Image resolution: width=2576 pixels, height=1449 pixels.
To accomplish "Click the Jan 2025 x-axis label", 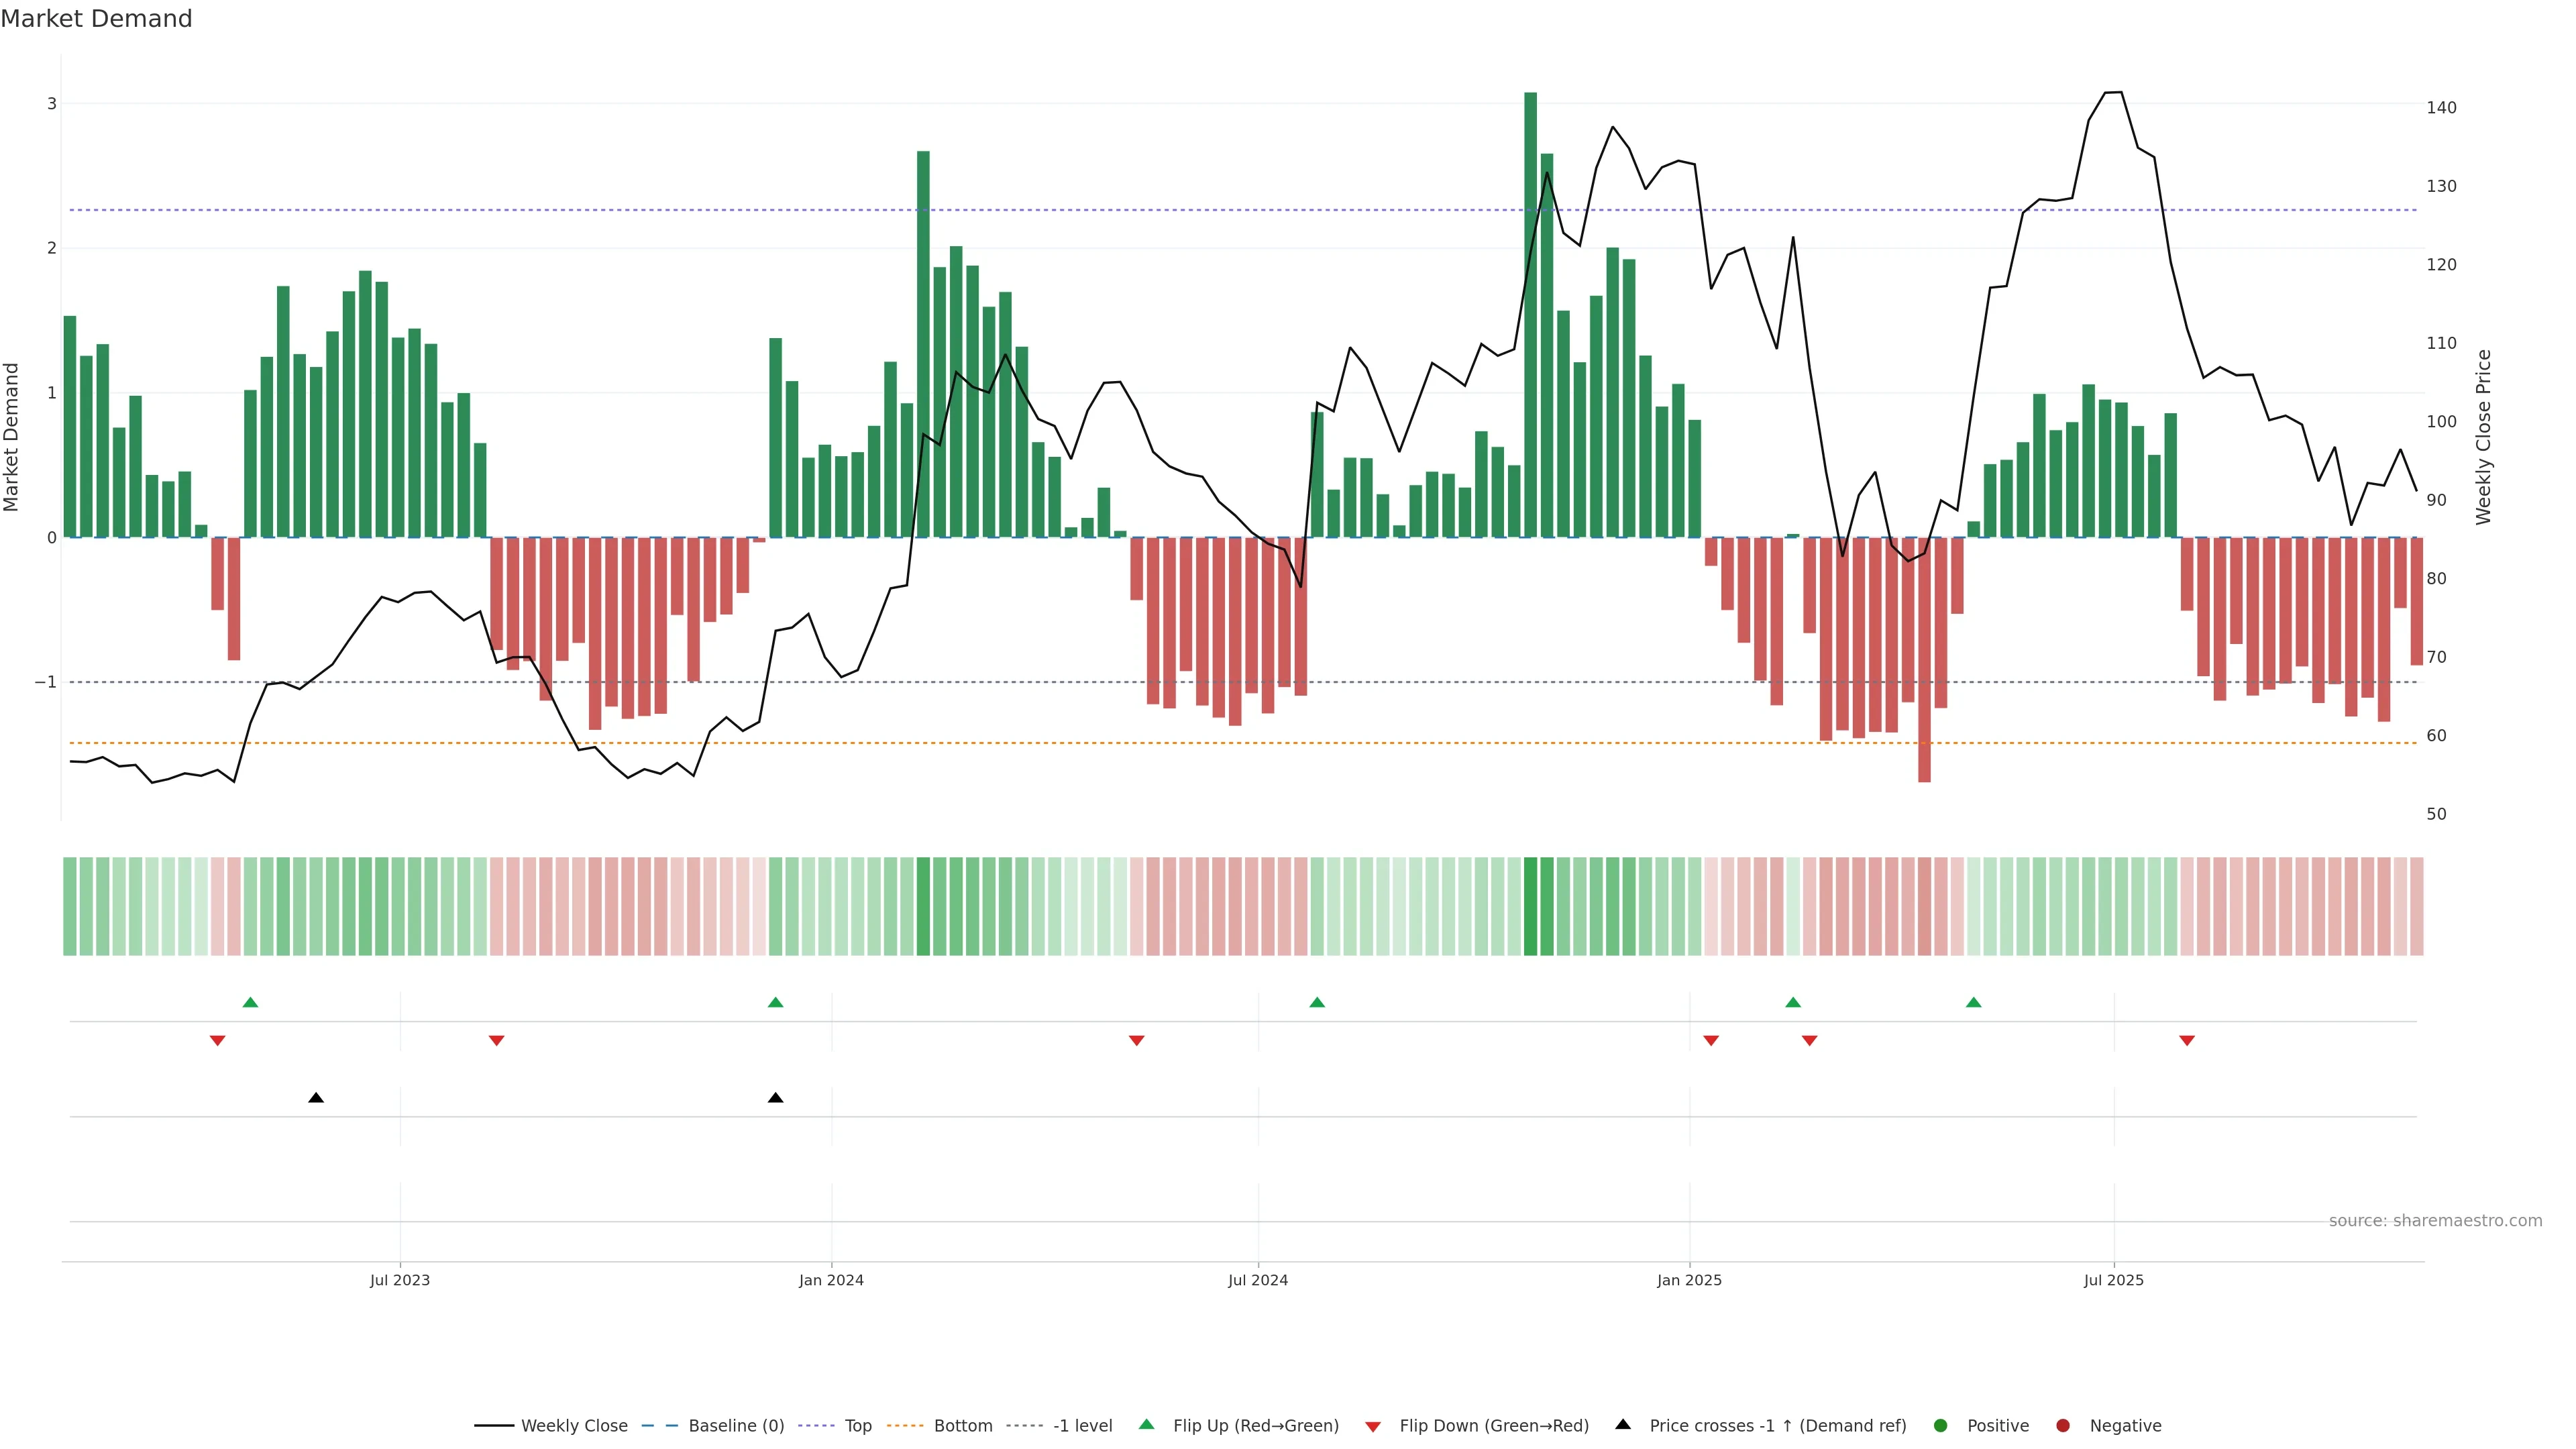I will (1689, 1280).
